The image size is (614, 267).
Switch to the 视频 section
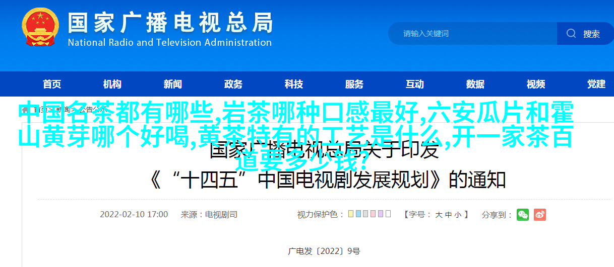pyautogui.click(x=536, y=84)
